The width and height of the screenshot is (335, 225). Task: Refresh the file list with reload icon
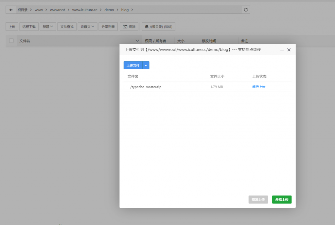coord(246,10)
